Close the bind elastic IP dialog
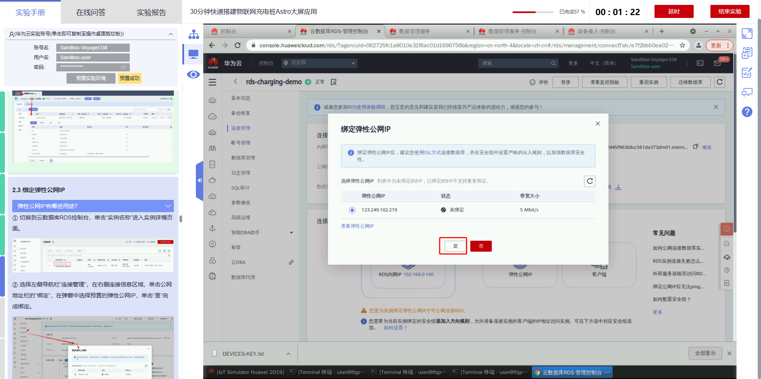This screenshot has width=761, height=379. pos(598,124)
